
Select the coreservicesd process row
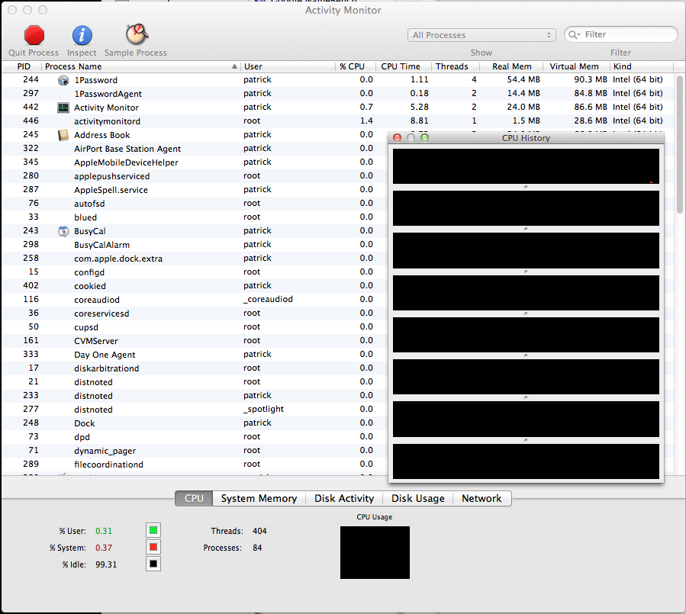click(195, 313)
